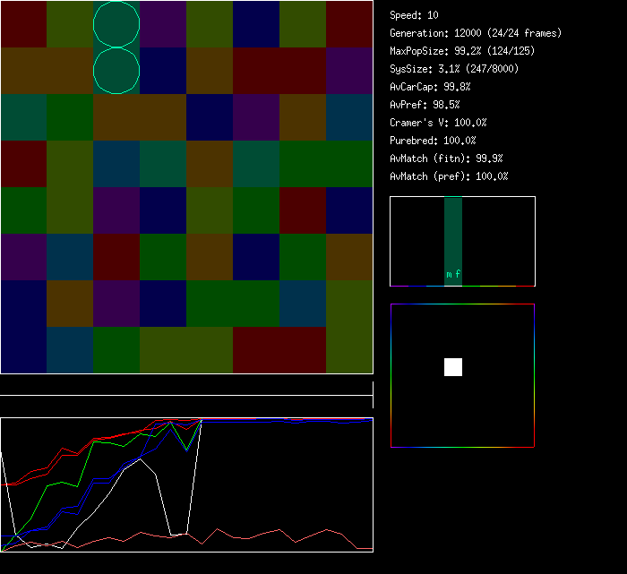Select the MaxPopSize statistic line

pyautogui.click(x=453, y=51)
